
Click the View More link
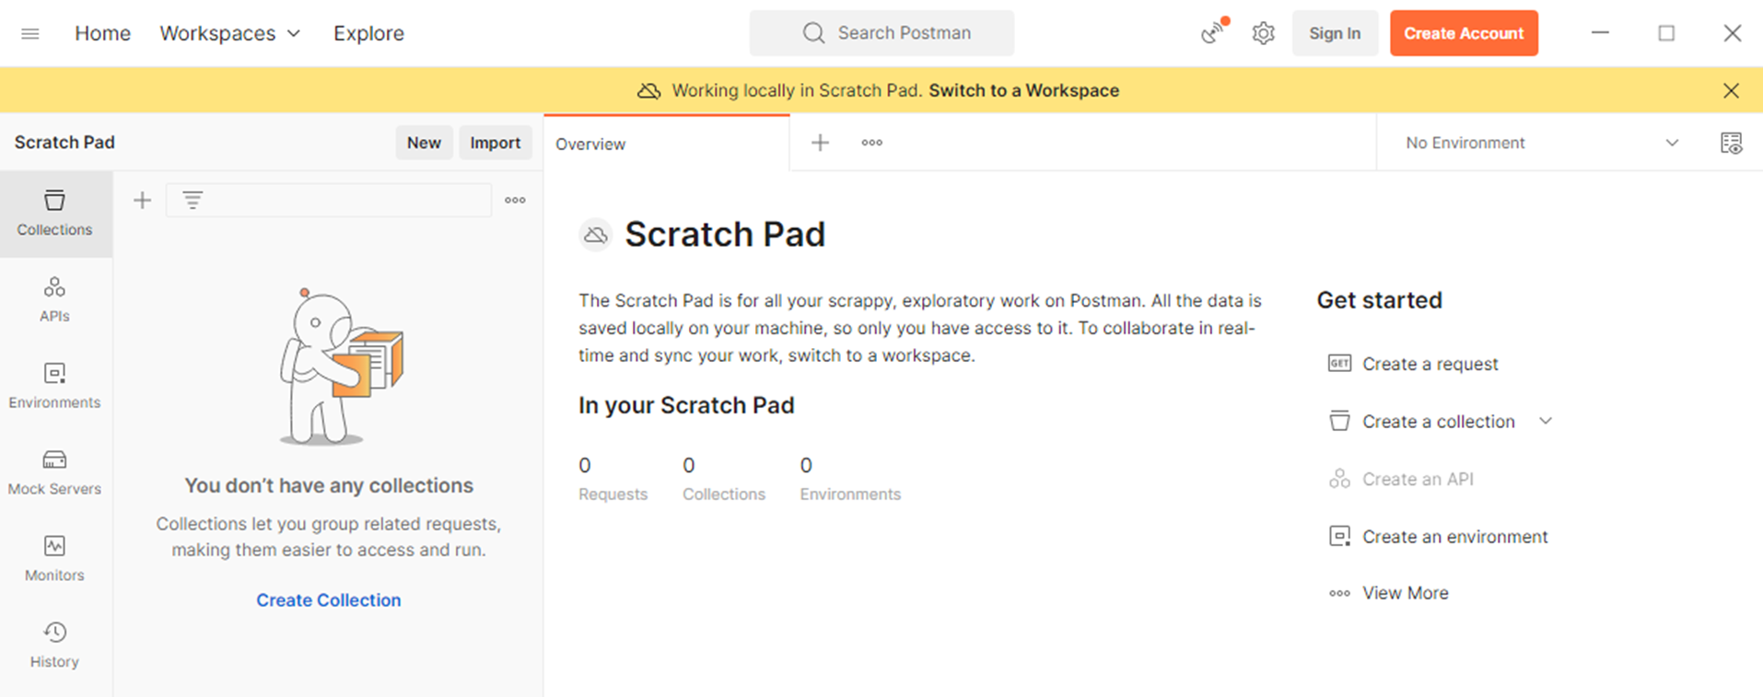coord(1405,593)
